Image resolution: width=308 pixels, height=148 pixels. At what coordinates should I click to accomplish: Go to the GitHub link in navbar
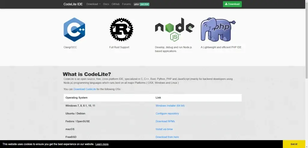click(115, 4)
